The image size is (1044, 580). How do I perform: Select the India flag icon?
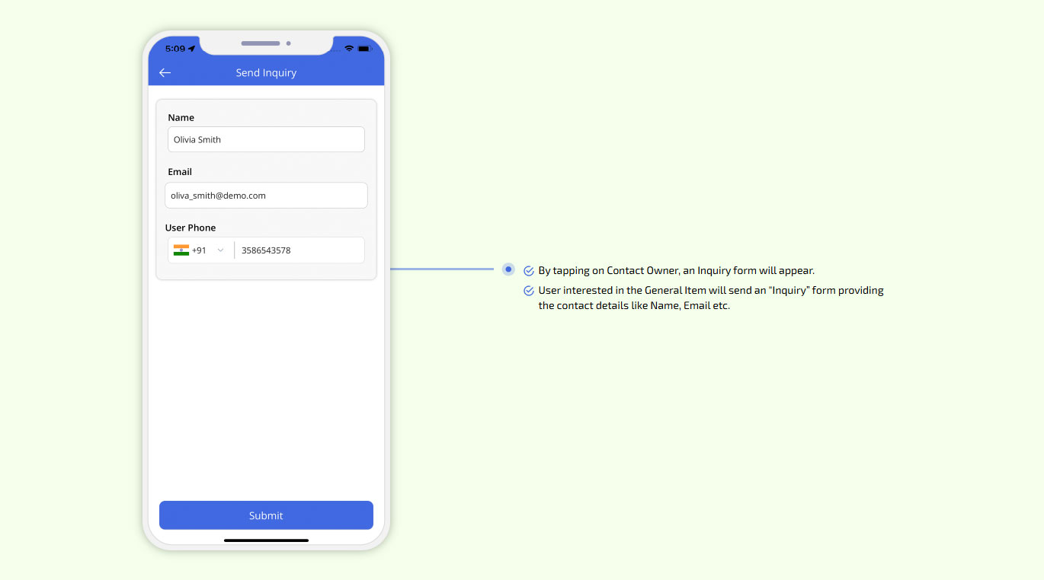click(x=181, y=249)
